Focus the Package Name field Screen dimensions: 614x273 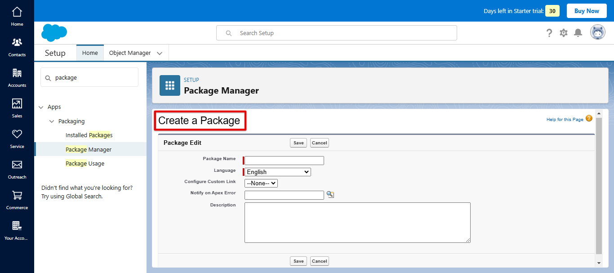point(284,161)
